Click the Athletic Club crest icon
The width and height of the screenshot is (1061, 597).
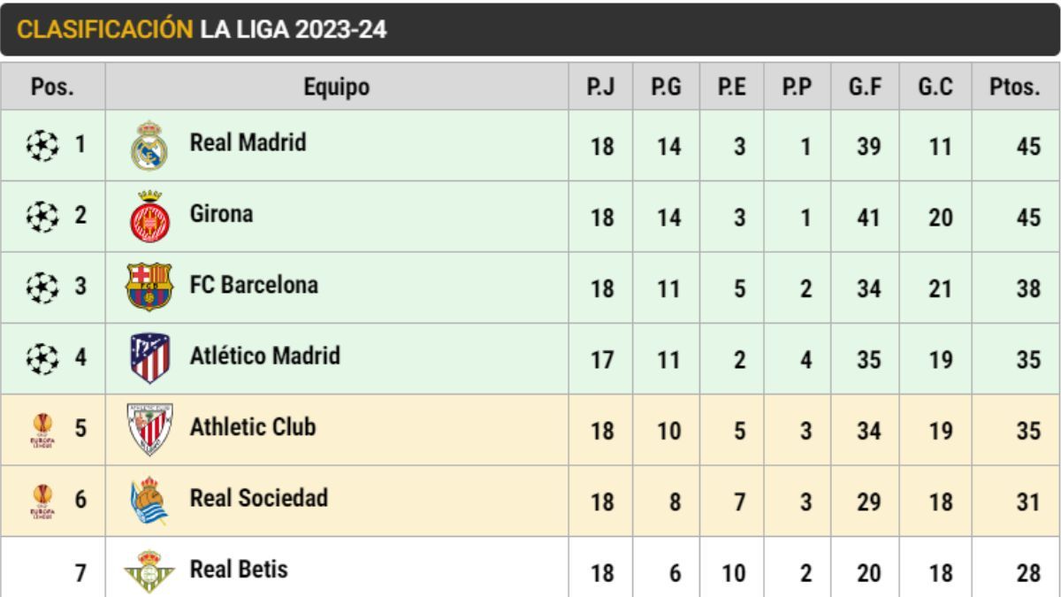(149, 429)
